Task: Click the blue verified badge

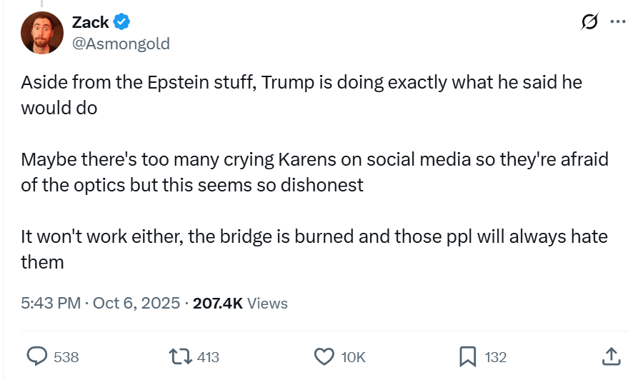Action: [x=121, y=23]
